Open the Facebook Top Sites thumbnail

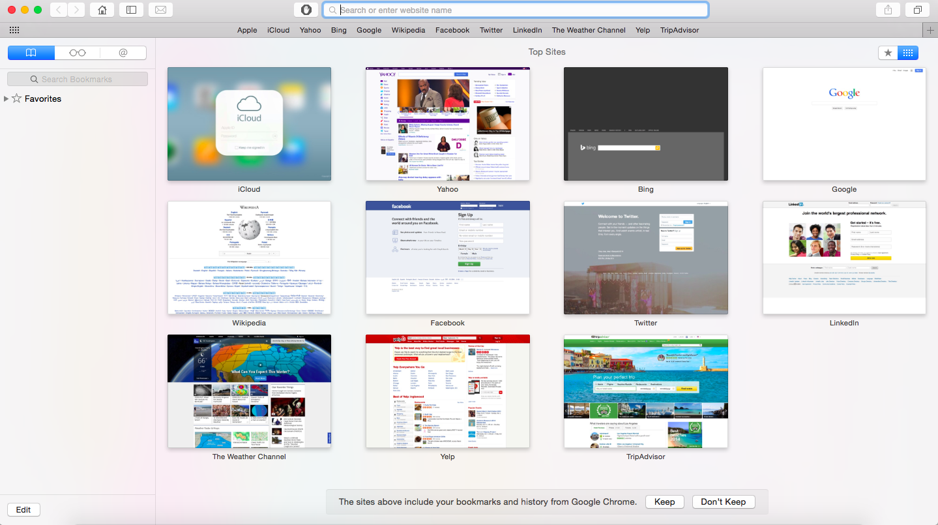(x=448, y=258)
